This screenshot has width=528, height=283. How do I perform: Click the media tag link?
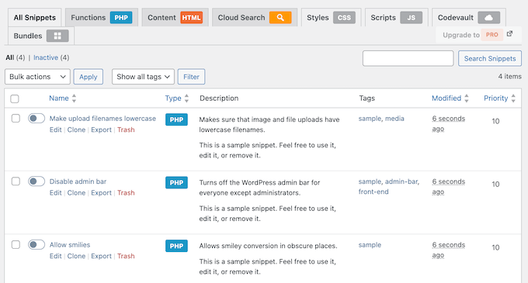pyautogui.click(x=394, y=119)
